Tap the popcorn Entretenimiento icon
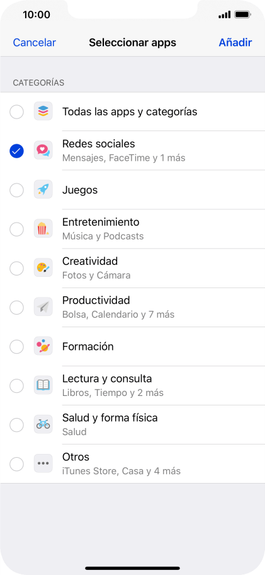 [43, 229]
